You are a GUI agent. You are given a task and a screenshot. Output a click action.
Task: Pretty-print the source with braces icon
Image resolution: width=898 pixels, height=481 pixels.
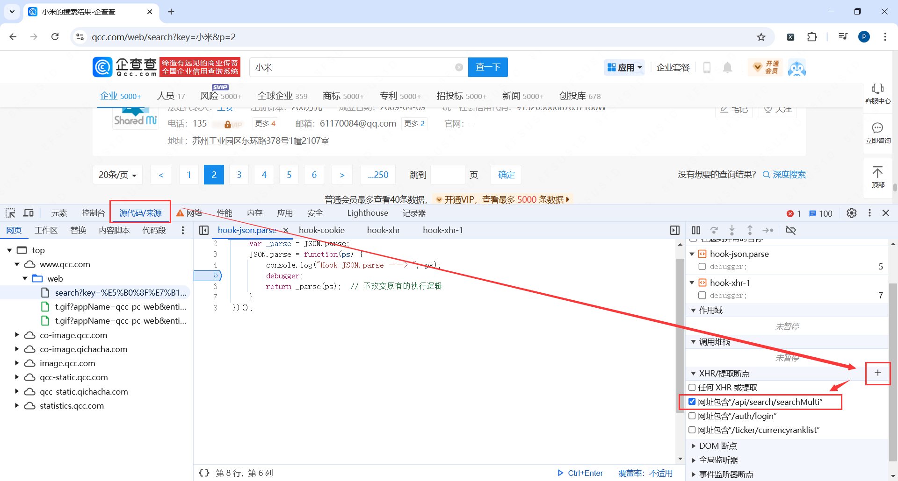pos(204,473)
